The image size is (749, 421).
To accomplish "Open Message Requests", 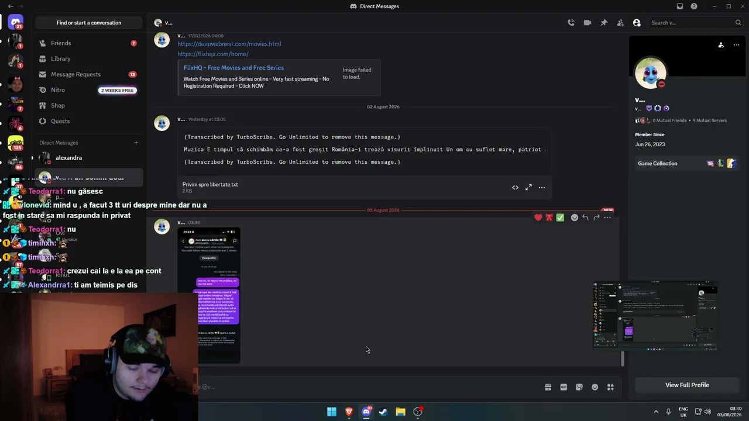I will pos(88,74).
